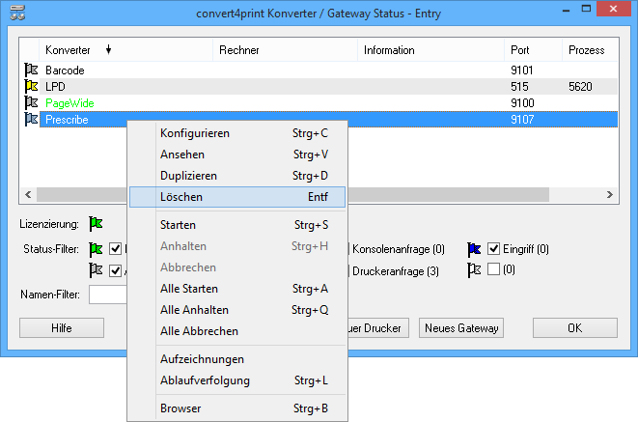638x422 pixels.
Task: Select Konfigurieren in the context menu
Action: point(236,133)
